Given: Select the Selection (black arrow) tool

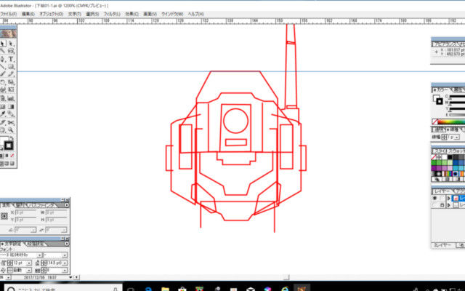Looking at the screenshot, I should [3, 44].
